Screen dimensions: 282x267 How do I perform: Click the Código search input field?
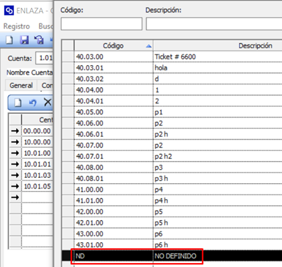click(101, 24)
